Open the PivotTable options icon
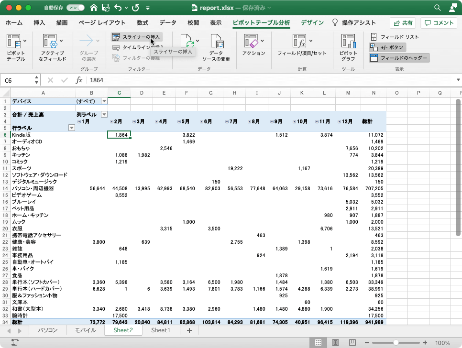Image resolution: width=462 pixels, height=348 pixels. tap(14, 41)
